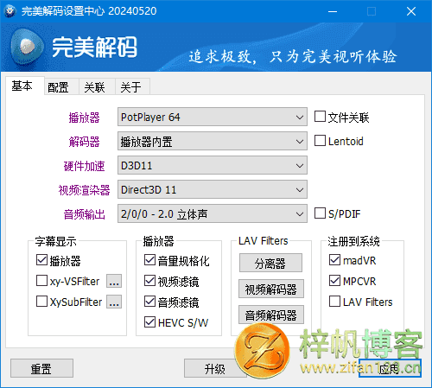
Task: Click the 应用 button
Action: point(390,368)
